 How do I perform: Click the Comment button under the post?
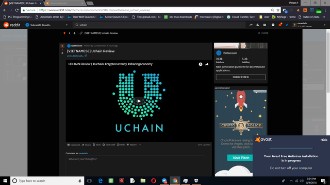[74, 145]
